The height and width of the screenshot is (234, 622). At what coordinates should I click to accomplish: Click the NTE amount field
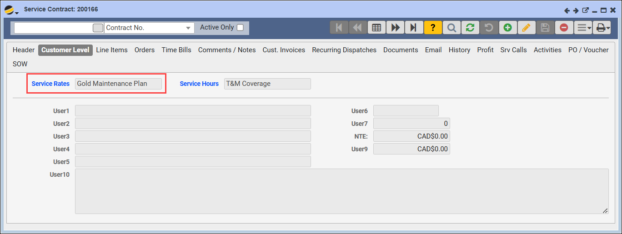click(x=411, y=136)
